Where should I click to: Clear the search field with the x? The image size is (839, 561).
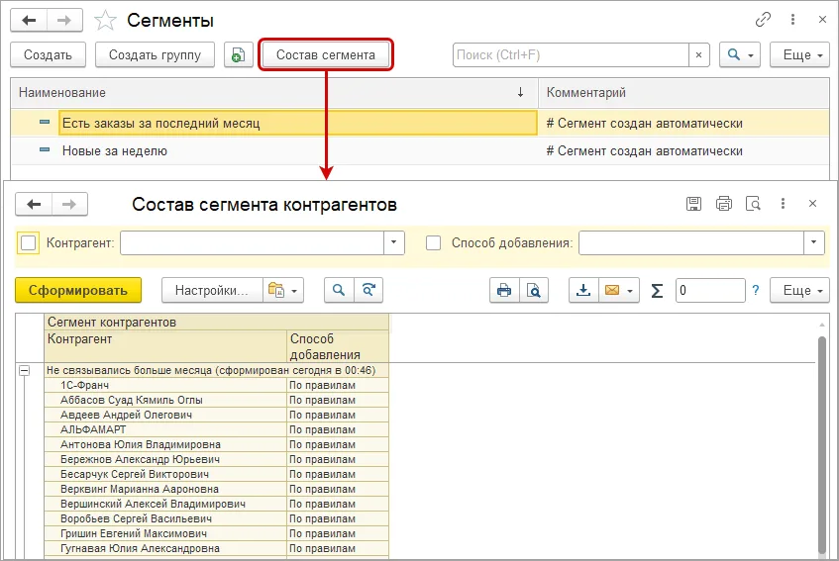click(x=698, y=55)
